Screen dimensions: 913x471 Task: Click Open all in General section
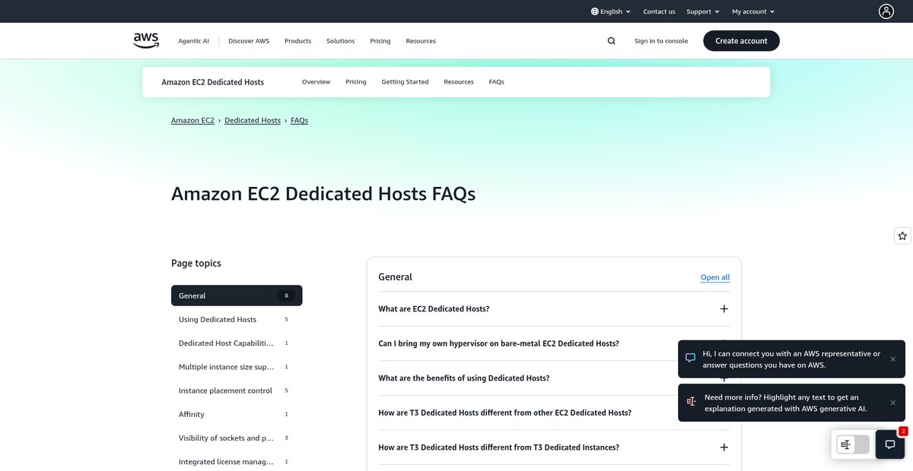(x=715, y=277)
